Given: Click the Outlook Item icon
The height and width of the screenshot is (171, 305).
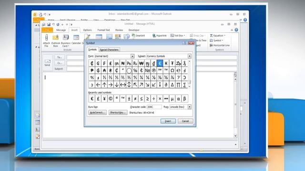Looking at the screenshot, I should (56, 37).
